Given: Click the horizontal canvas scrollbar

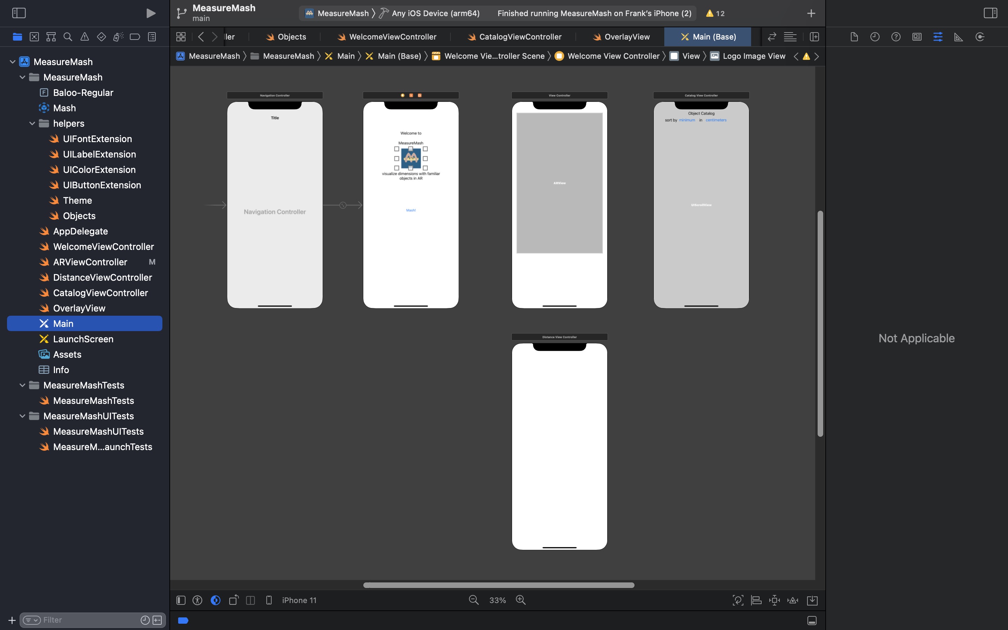Looking at the screenshot, I should (499, 585).
